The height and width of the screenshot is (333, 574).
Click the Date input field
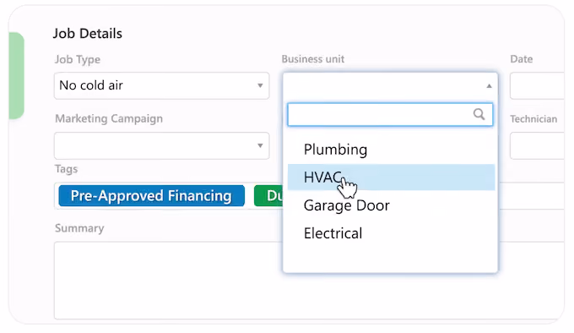coord(537,85)
